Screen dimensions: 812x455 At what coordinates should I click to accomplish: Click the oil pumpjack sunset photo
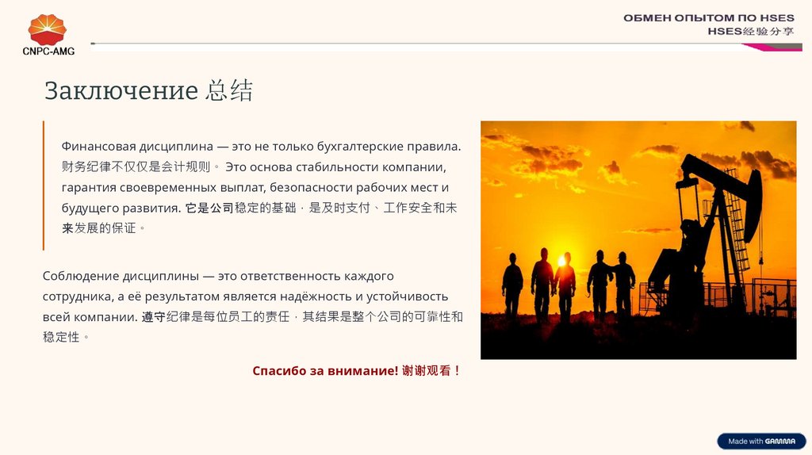click(x=638, y=240)
